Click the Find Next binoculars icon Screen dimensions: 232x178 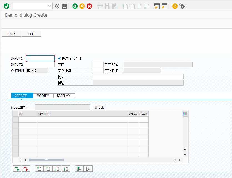click(x=114, y=6)
